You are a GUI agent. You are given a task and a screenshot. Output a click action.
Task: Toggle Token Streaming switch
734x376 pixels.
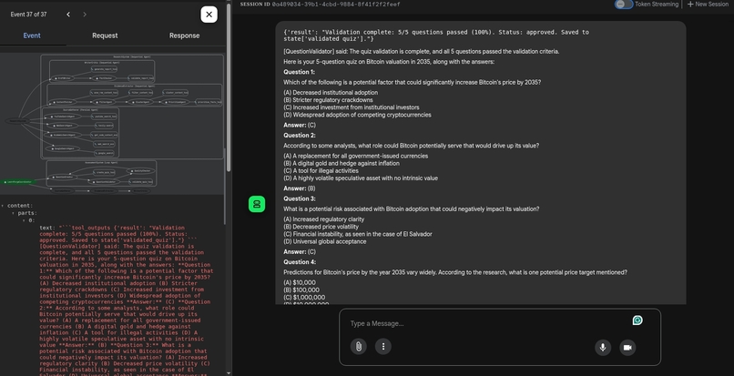point(624,5)
